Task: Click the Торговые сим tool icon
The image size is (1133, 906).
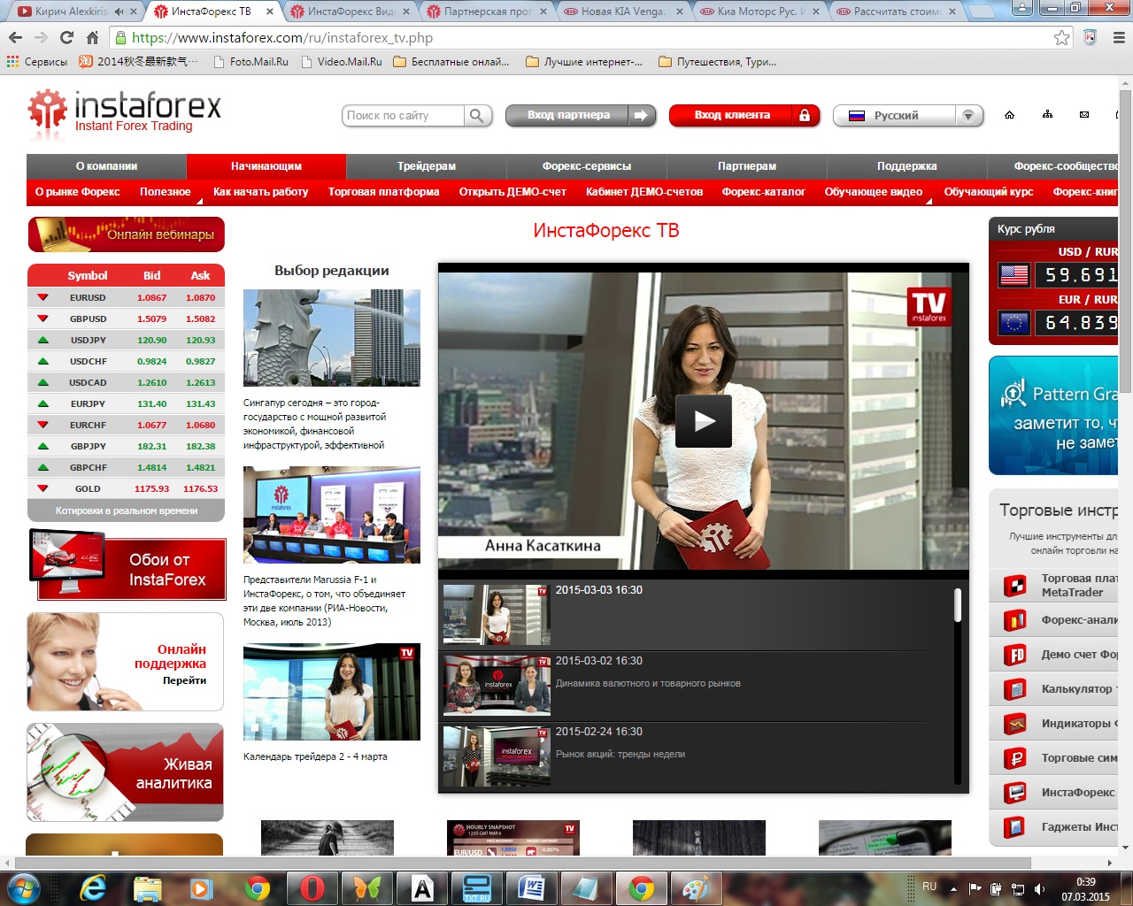Action: point(1014,758)
